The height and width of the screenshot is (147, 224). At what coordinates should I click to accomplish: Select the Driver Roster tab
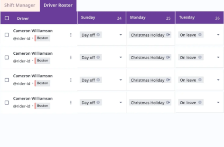[58, 5]
